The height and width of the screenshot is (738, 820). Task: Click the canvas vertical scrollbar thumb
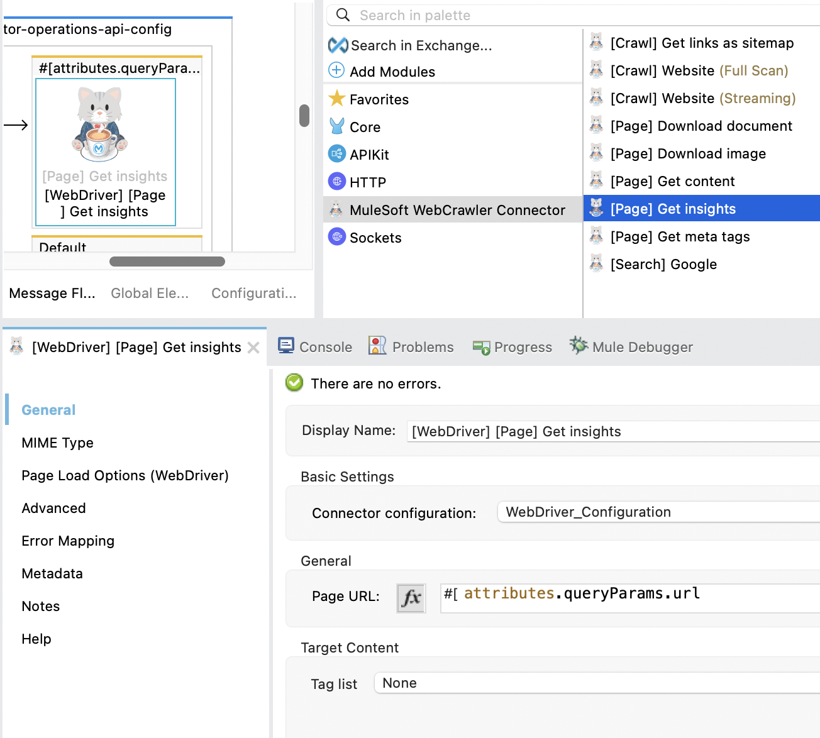[304, 116]
